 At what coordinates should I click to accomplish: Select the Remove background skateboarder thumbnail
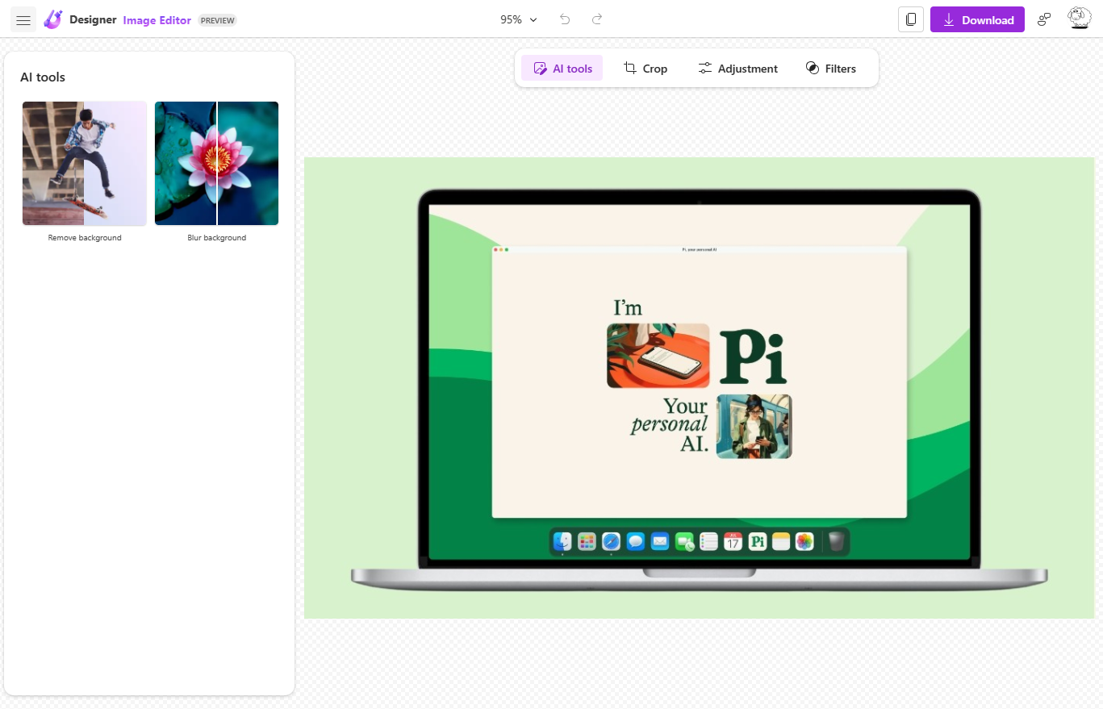click(x=85, y=163)
